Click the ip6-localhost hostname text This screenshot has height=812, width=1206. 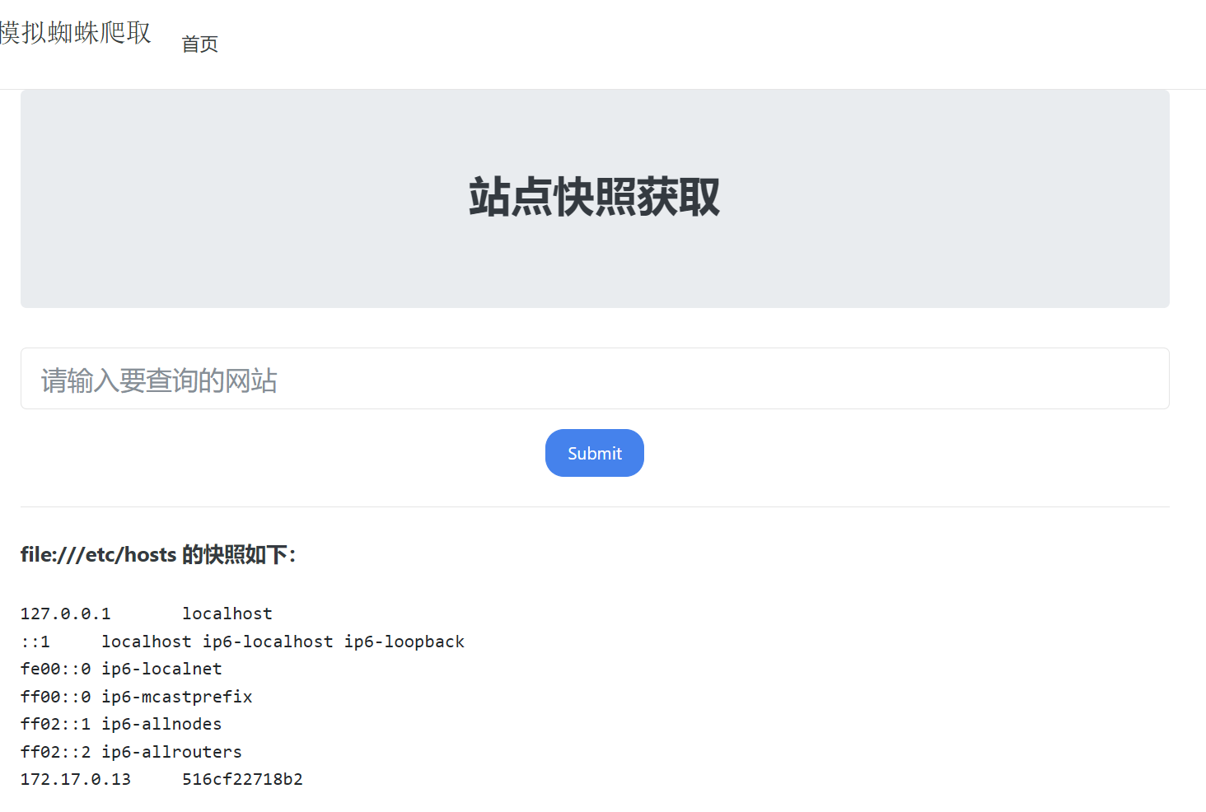point(268,642)
